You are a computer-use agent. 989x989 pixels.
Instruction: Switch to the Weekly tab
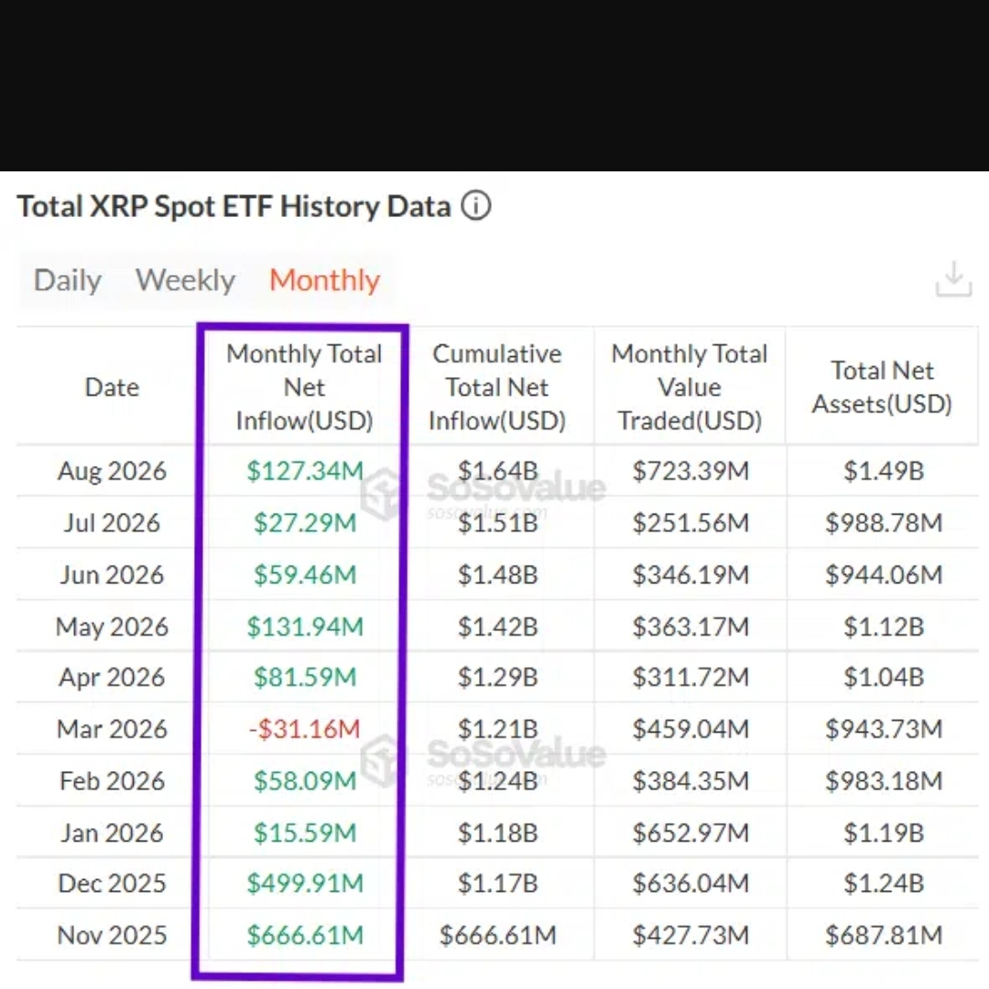[x=185, y=280]
